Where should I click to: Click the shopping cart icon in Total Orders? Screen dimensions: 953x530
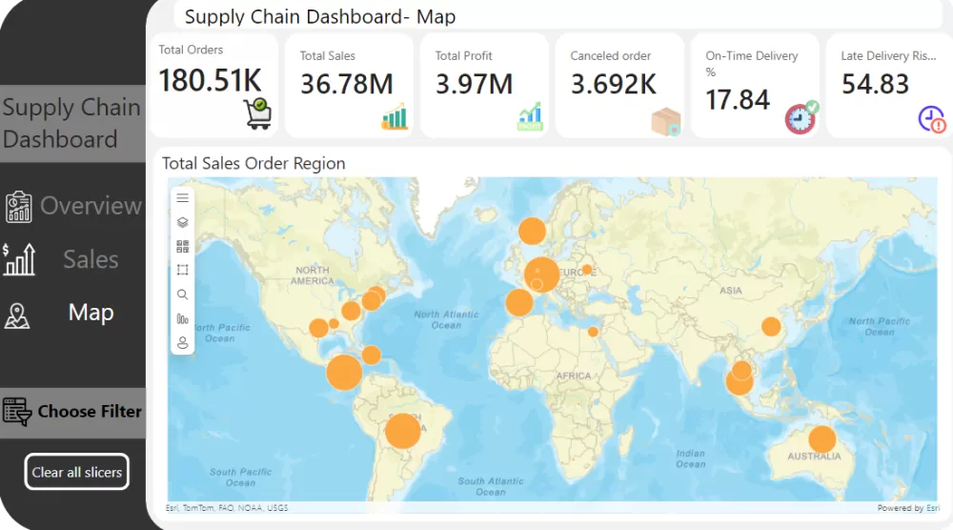pyautogui.click(x=257, y=113)
